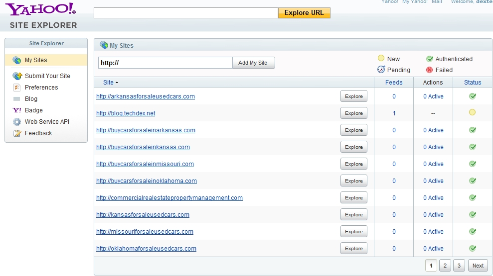Click the Preferences checklist icon

[16, 88]
